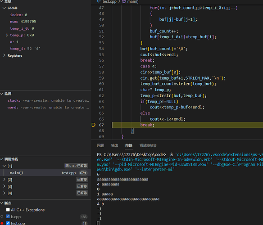Toggle the All C++ Exceptions checkbox

point(8,210)
